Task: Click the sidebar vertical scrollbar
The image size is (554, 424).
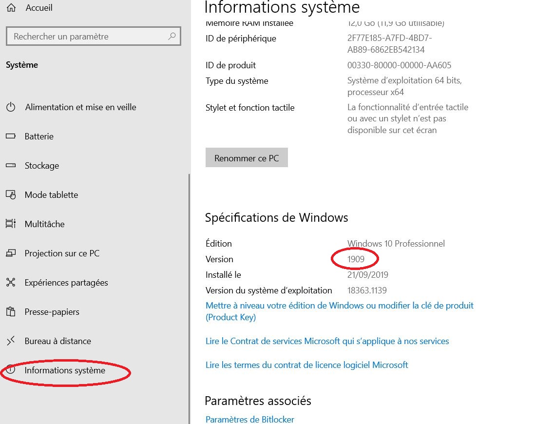Action: point(190,299)
